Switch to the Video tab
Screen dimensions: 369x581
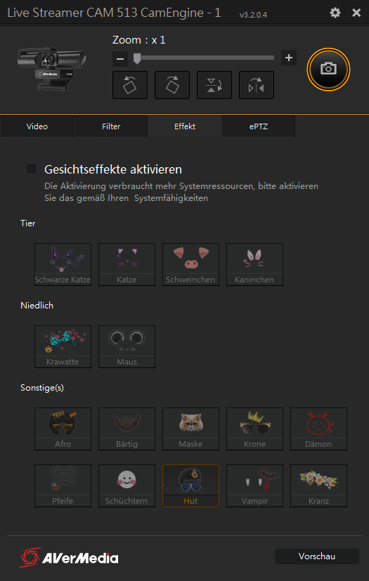click(37, 126)
